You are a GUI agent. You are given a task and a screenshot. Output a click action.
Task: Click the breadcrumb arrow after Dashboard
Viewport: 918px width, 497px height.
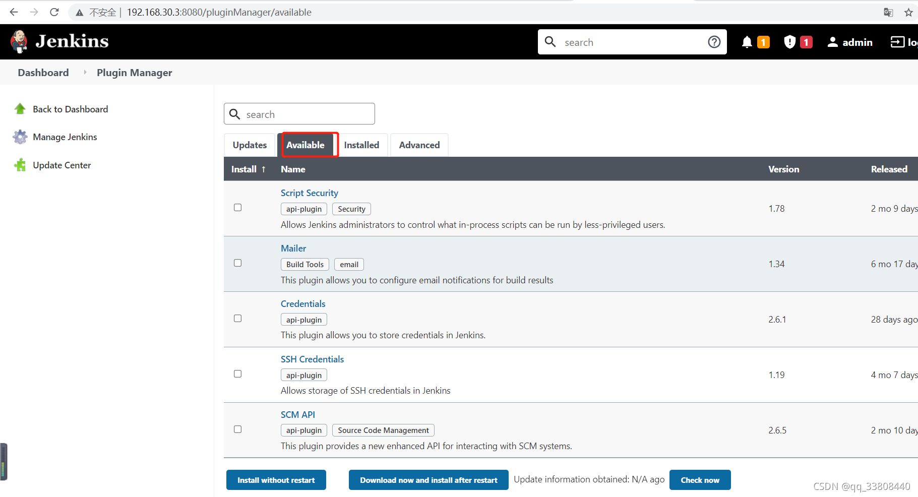coord(85,73)
